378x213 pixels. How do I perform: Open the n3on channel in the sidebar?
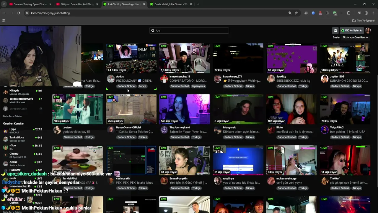[22, 147]
